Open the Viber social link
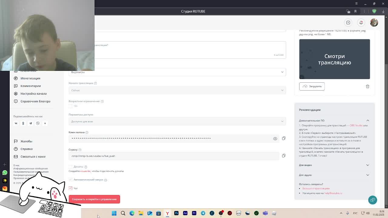The height and width of the screenshot is (218, 388). click(38, 123)
